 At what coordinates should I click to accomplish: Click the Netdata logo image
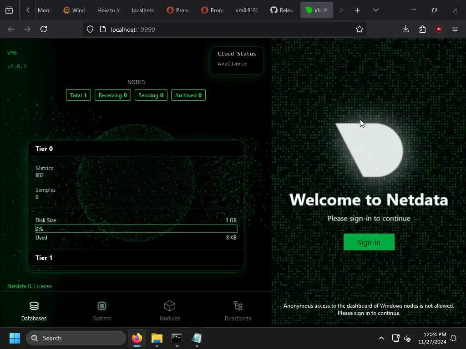(x=370, y=150)
